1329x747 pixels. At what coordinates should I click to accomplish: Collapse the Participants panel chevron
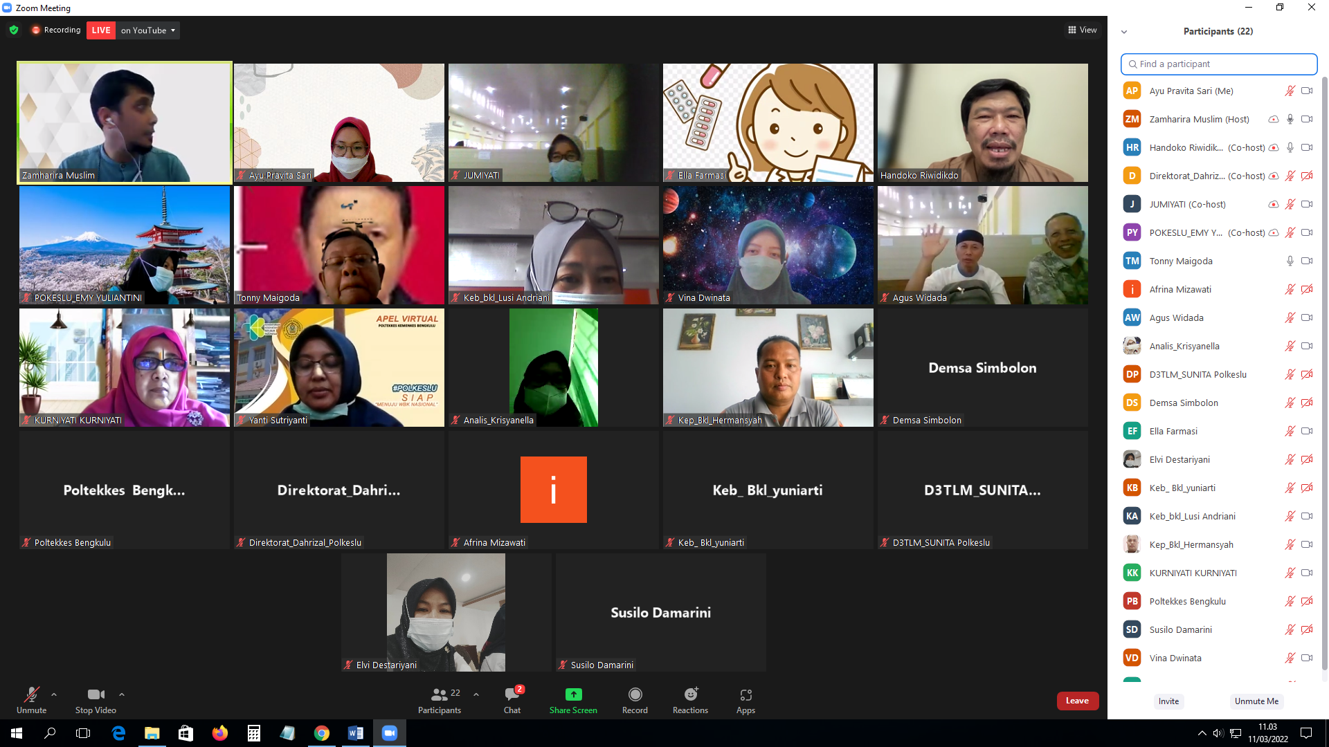(1124, 32)
